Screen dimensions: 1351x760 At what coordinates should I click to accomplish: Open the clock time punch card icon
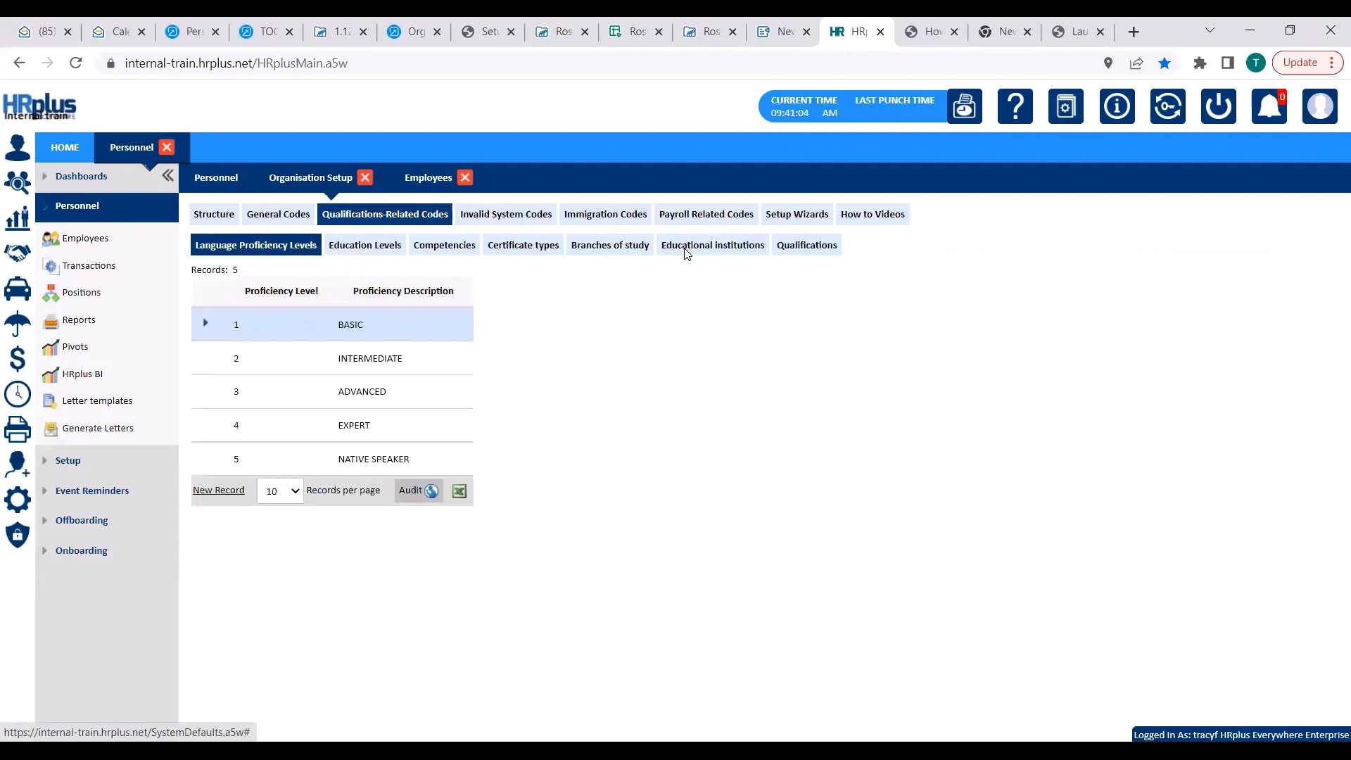(x=965, y=106)
